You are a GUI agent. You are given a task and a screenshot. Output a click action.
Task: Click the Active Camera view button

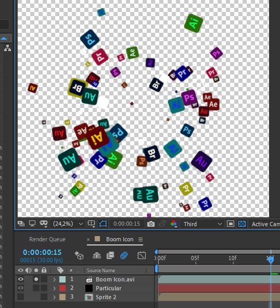265,224
